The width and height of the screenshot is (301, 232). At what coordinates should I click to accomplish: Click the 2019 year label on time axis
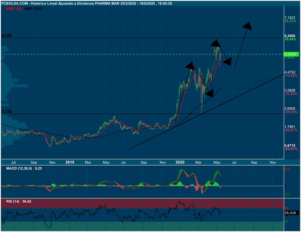click(x=70, y=162)
